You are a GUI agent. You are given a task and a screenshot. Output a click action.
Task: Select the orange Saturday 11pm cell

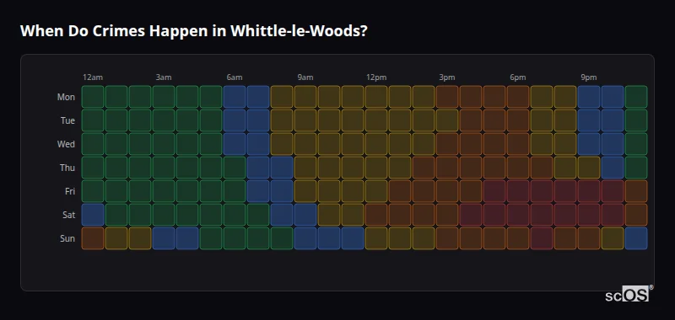coord(636,215)
